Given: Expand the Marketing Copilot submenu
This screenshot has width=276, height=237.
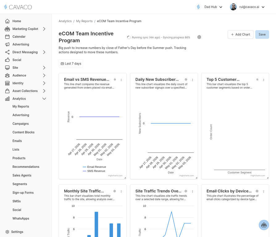Looking at the screenshot, I should [x=44, y=29].
